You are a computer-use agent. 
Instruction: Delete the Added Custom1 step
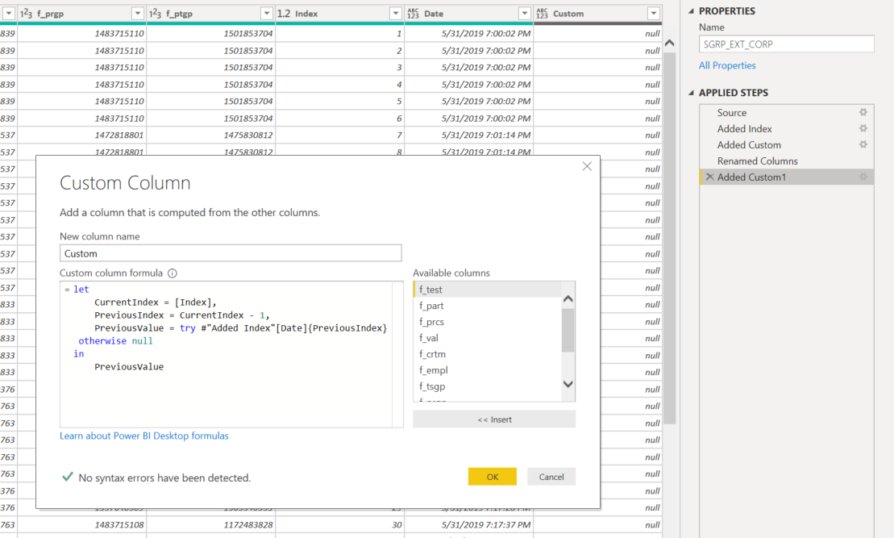[710, 177]
